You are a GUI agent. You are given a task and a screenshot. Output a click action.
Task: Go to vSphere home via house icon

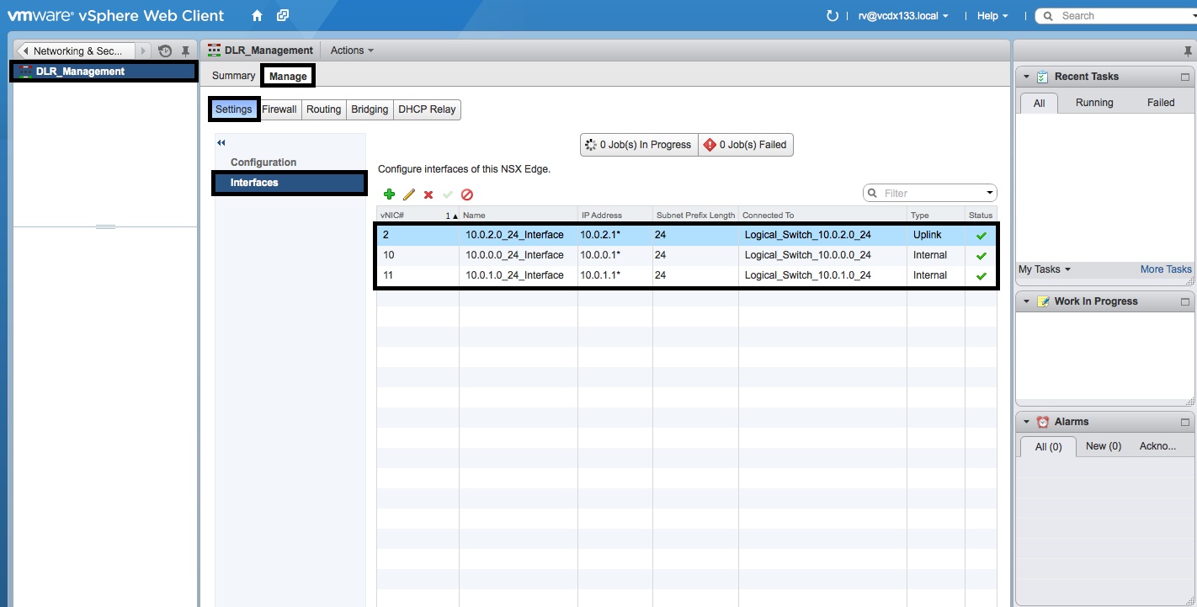258,16
